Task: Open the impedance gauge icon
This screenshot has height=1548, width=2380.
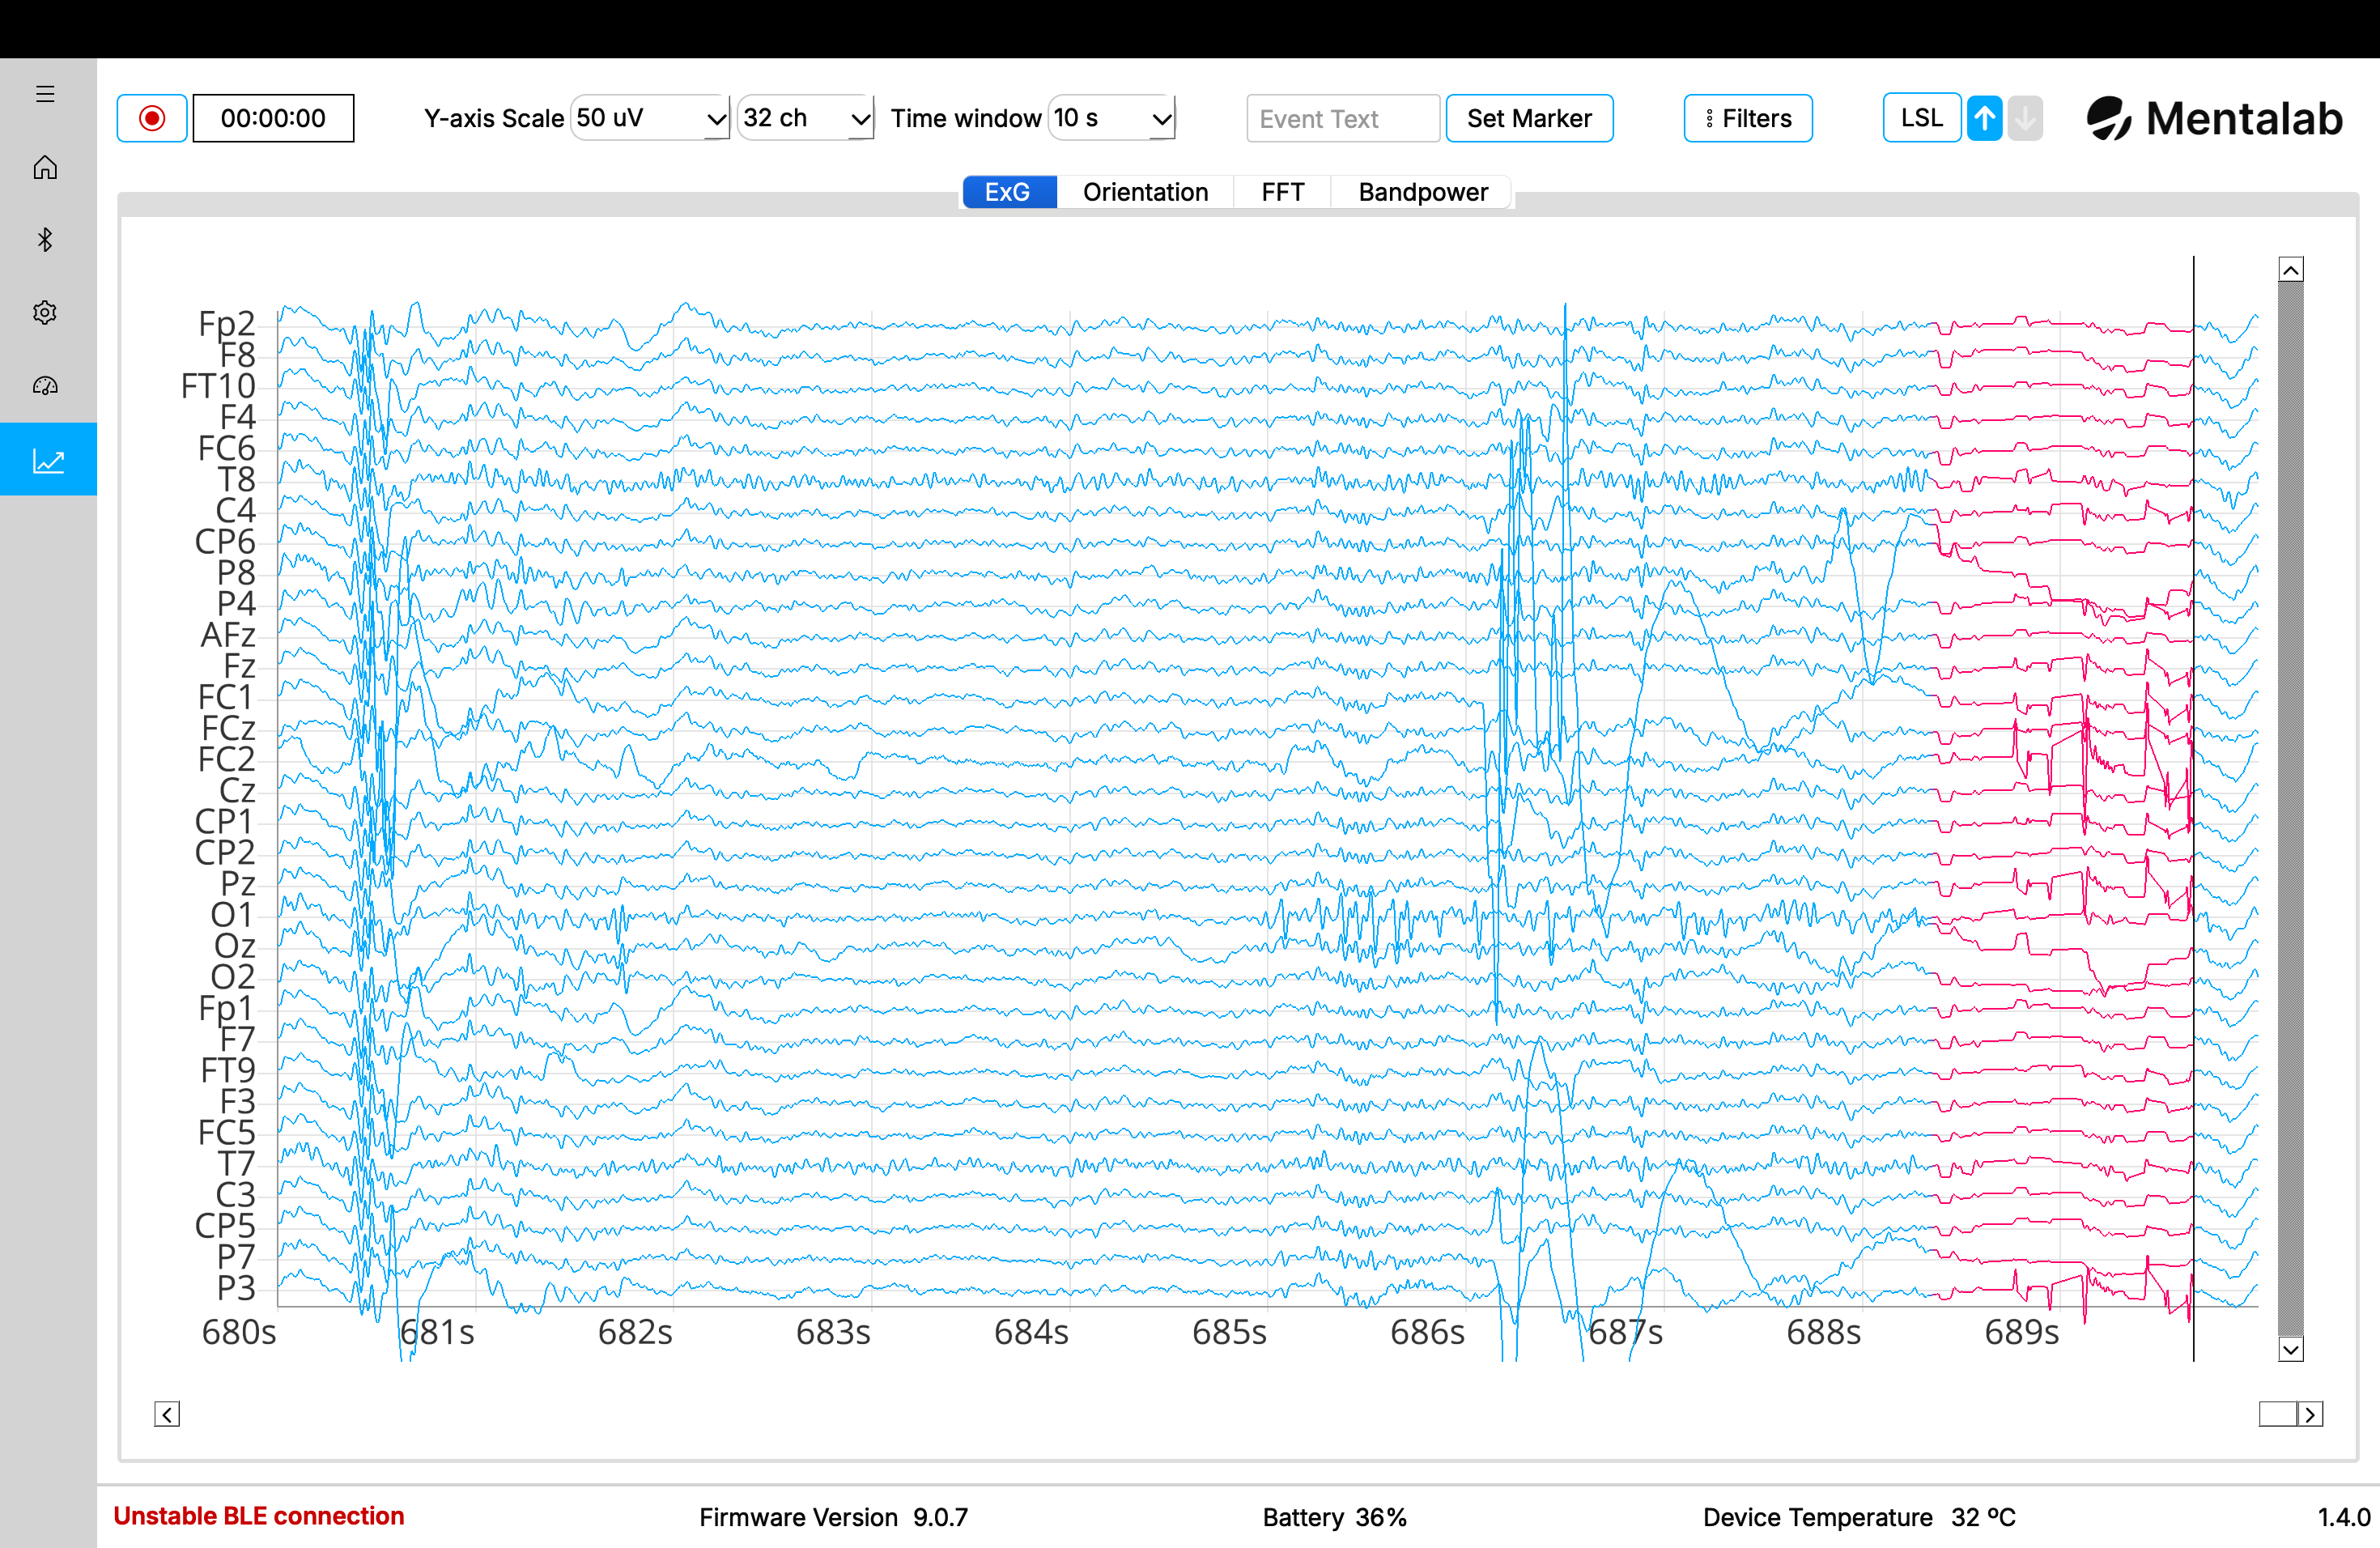Action: pyautogui.click(x=45, y=386)
